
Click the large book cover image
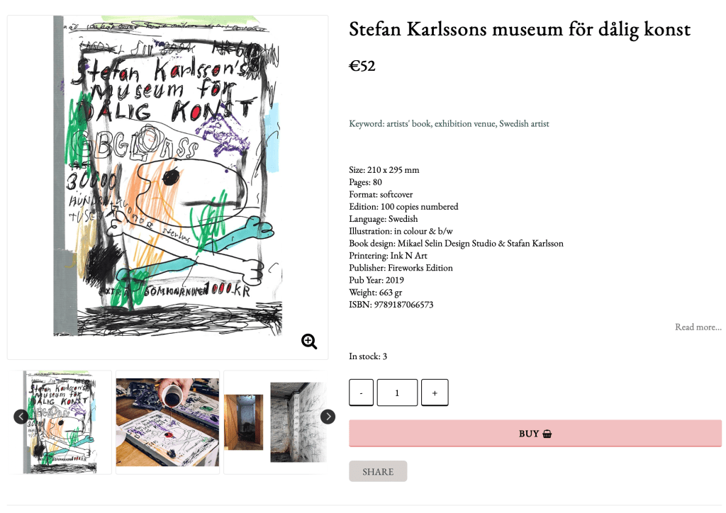click(x=167, y=177)
